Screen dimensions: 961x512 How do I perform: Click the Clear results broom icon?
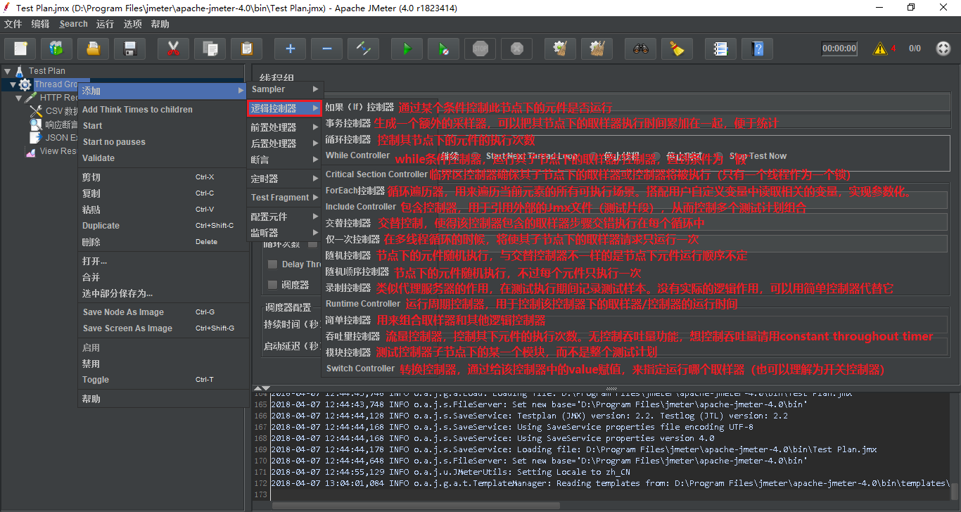[560, 49]
